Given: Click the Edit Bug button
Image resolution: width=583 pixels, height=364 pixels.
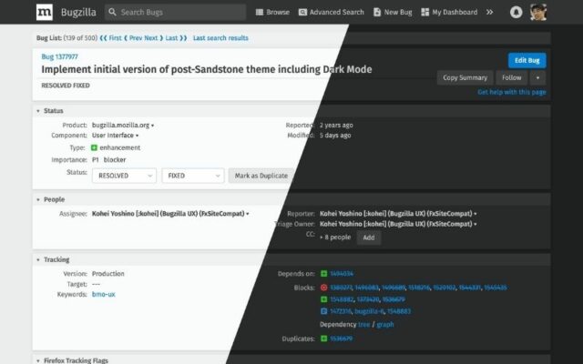Looking at the screenshot, I should point(527,61).
